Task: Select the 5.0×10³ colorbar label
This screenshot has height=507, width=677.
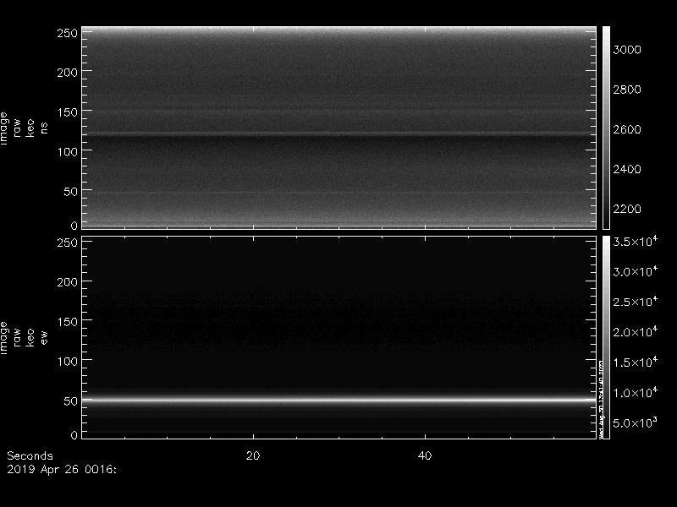Action: point(636,422)
